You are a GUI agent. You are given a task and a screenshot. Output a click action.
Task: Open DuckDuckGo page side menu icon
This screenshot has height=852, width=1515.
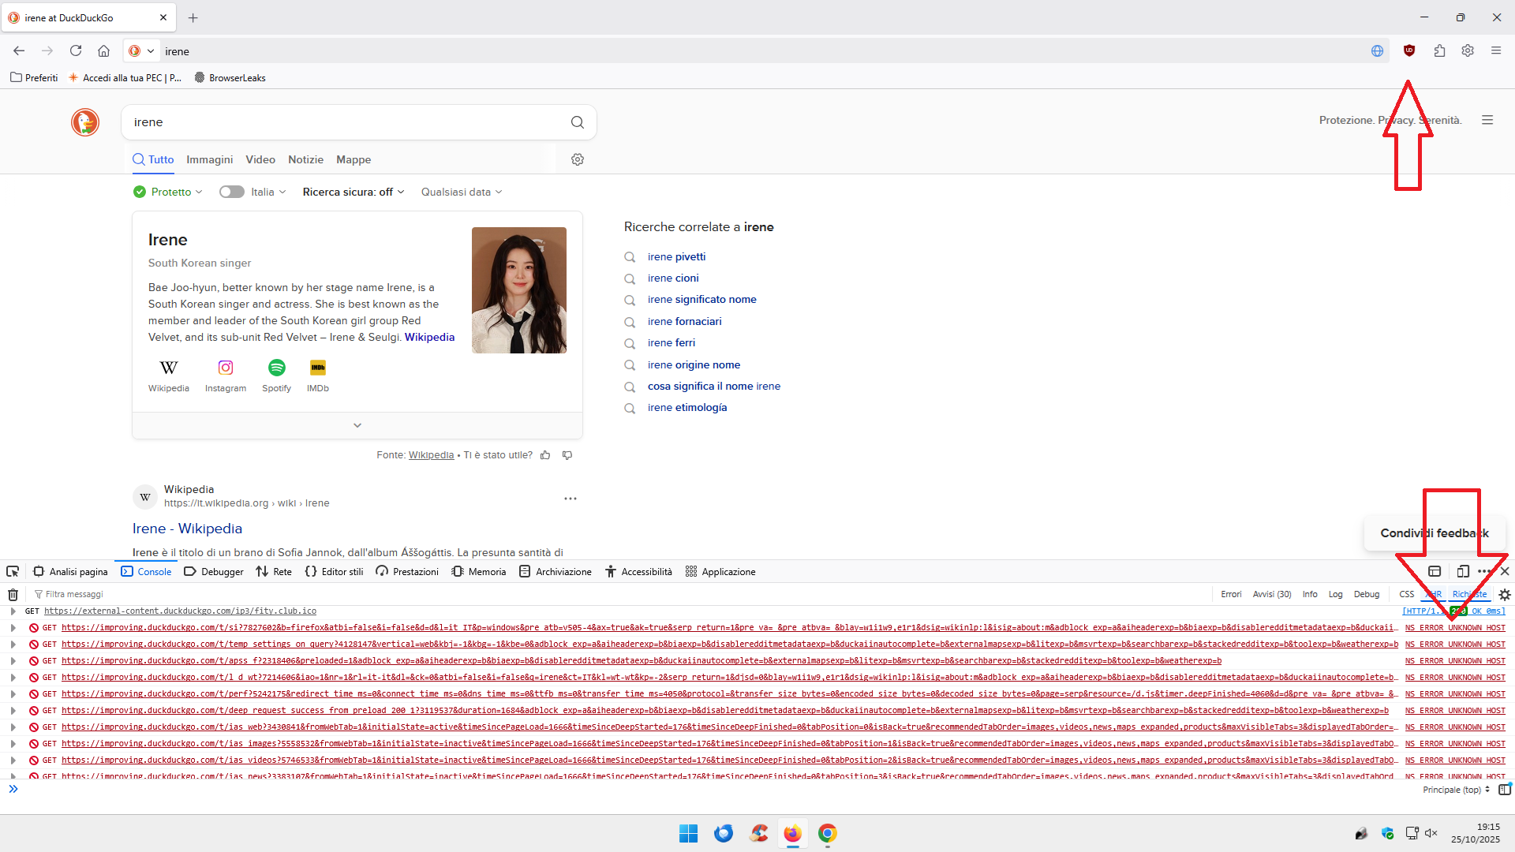(x=1487, y=120)
